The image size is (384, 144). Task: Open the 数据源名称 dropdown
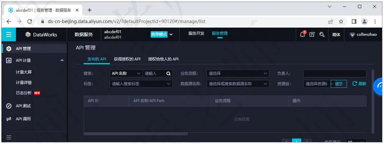tap(238, 84)
